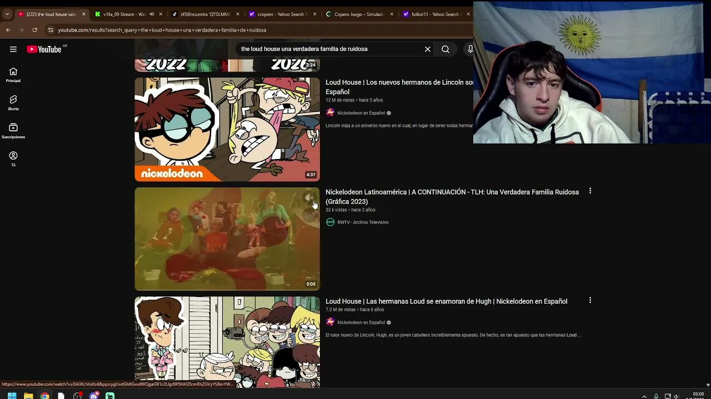
Task: Select the youtube.com URL in address bar
Action: (162, 30)
